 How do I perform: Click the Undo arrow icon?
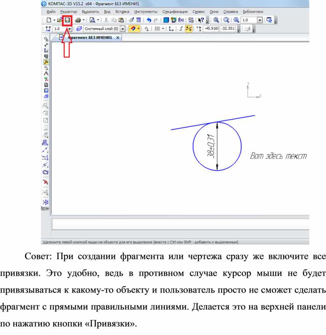click(149, 20)
